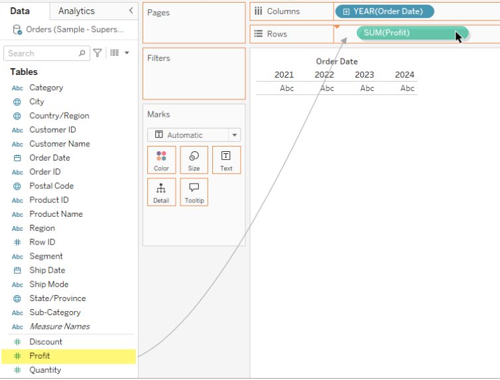Image resolution: width=500 pixels, height=380 pixels.
Task: Click the globe icon beside Country/Region
Action: (x=17, y=116)
